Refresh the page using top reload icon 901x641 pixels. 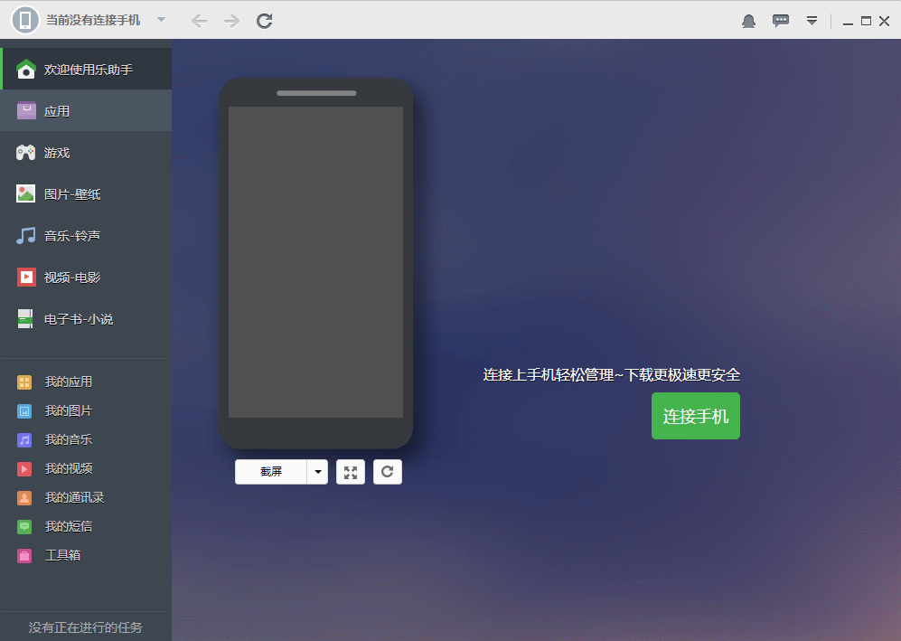(264, 22)
